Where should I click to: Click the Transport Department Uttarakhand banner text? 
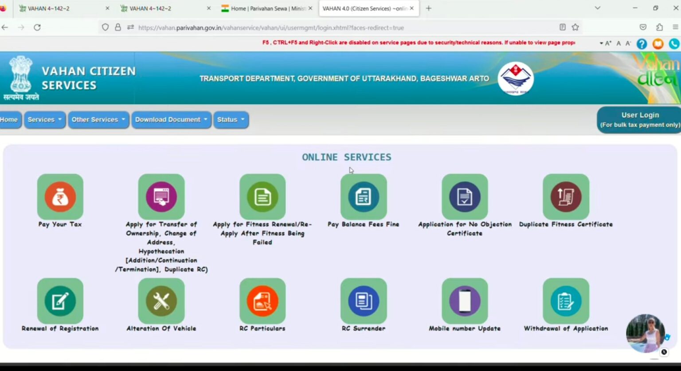point(344,78)
